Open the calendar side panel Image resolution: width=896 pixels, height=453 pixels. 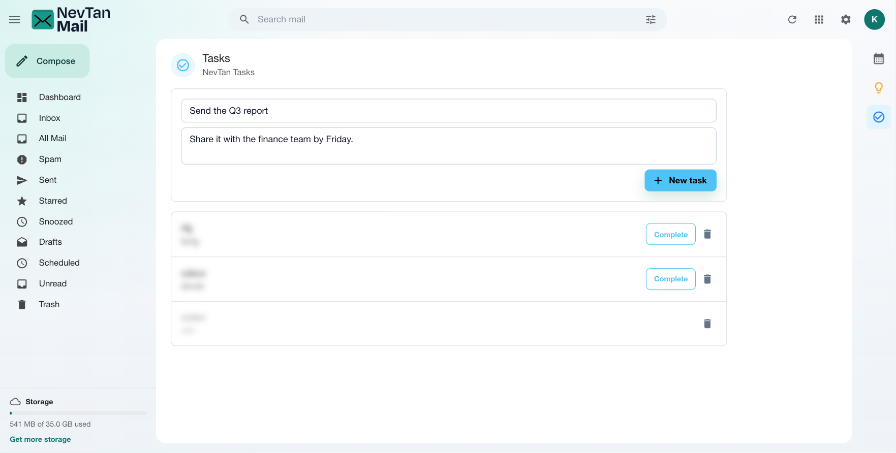click(879, 58)
